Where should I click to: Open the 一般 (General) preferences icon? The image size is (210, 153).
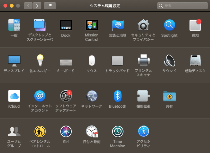(14, 25)
